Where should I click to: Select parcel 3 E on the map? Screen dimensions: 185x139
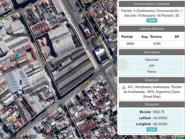coord(30,66)
